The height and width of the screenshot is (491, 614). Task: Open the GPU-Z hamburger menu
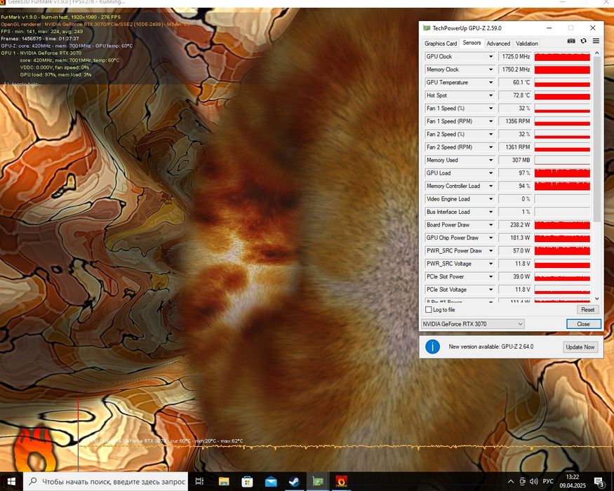click(596, 41)
